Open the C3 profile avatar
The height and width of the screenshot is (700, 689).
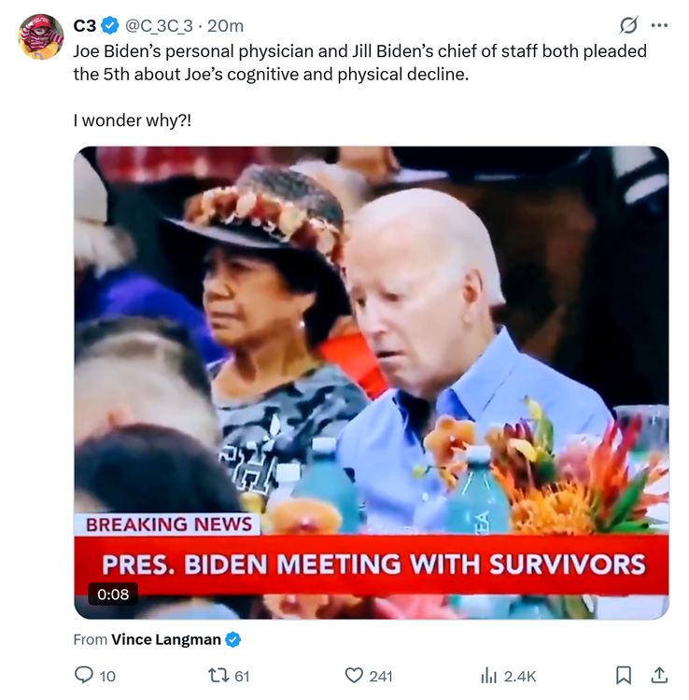41,37
